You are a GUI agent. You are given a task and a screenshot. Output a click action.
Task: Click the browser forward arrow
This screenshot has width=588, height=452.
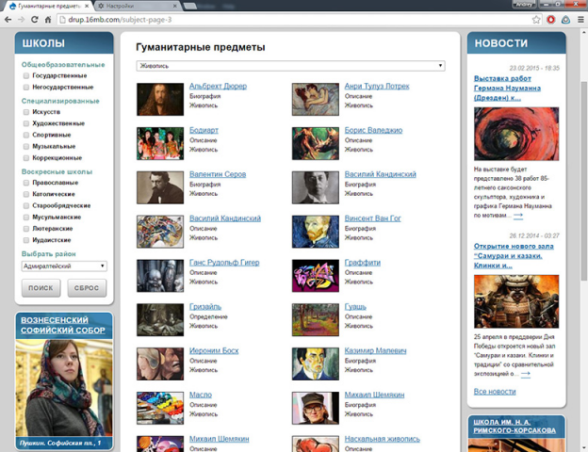[x=21, y=20]
